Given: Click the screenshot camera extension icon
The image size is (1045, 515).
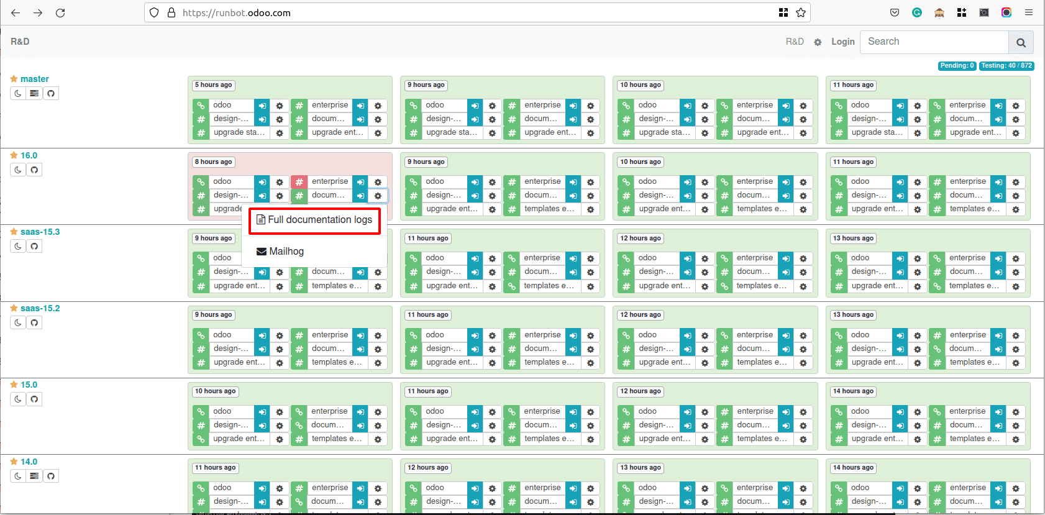Looking at the screenshot, I should [984, 12].
